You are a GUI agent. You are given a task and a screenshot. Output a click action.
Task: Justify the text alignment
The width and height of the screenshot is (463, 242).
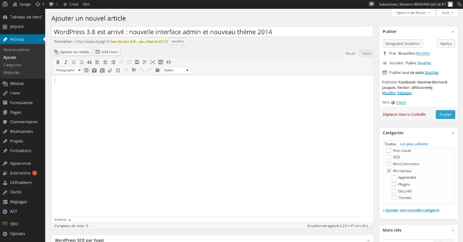point(86,70)
